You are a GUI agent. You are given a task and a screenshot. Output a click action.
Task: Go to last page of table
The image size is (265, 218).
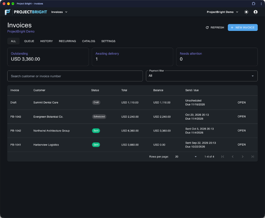tap(252, 157)
